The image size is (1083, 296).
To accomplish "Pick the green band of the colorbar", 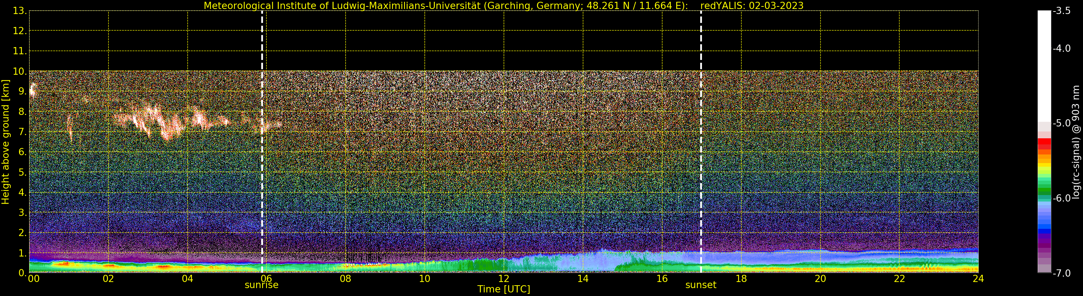I will point(1044,187).
